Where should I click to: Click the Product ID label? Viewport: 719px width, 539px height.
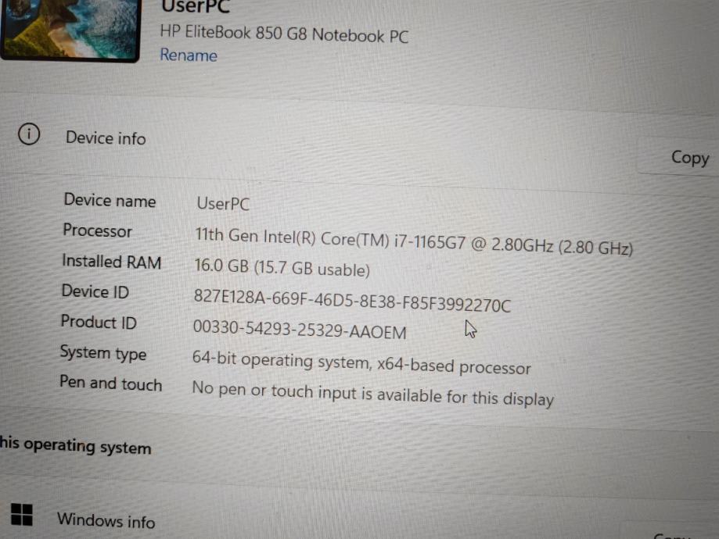click(99, 322)
